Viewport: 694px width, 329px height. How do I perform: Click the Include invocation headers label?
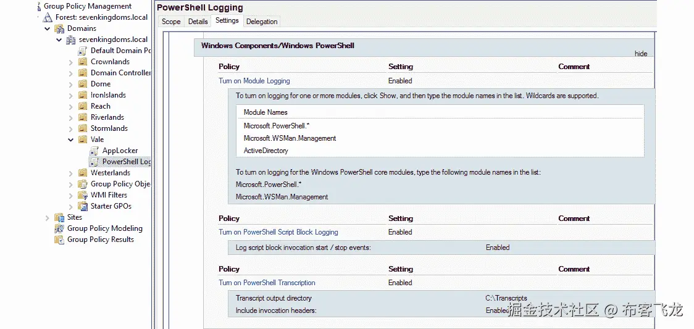point(276,310)
